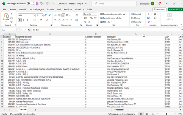The width and height of the screenshot is (183, 115).
Task: Toggle the bottom align icon
Action: click(63, 15)
